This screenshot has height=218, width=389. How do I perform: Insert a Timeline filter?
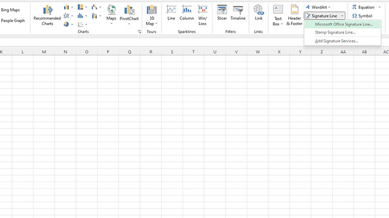coord(238,13)
